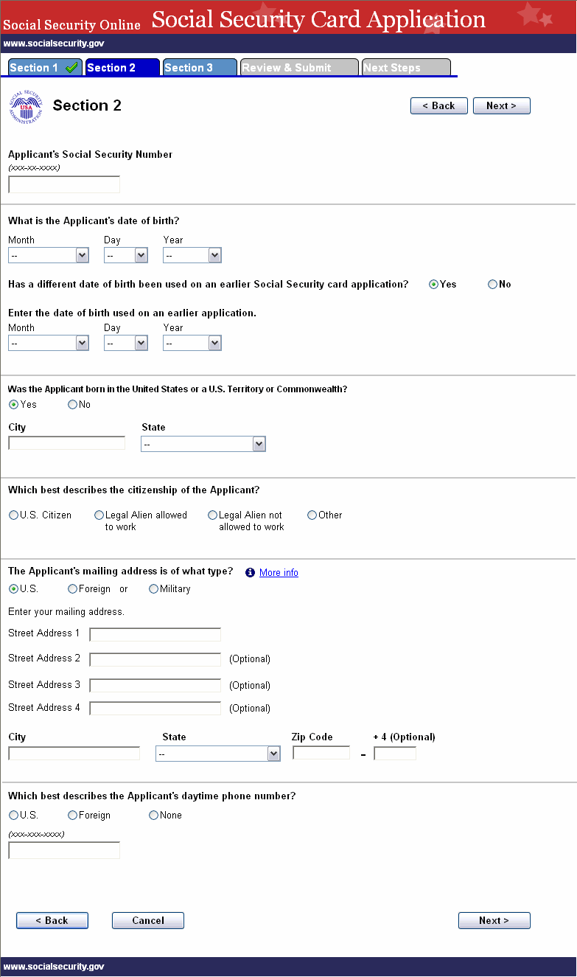Viewport: 577px width, 977px height.
Task: Open the More info link
Action: pyautogui.click(x=279, y=573)
